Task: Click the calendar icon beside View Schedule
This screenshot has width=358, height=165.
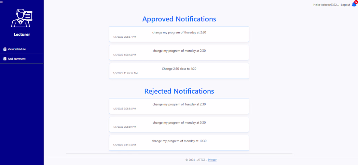Action: point(5,49)
